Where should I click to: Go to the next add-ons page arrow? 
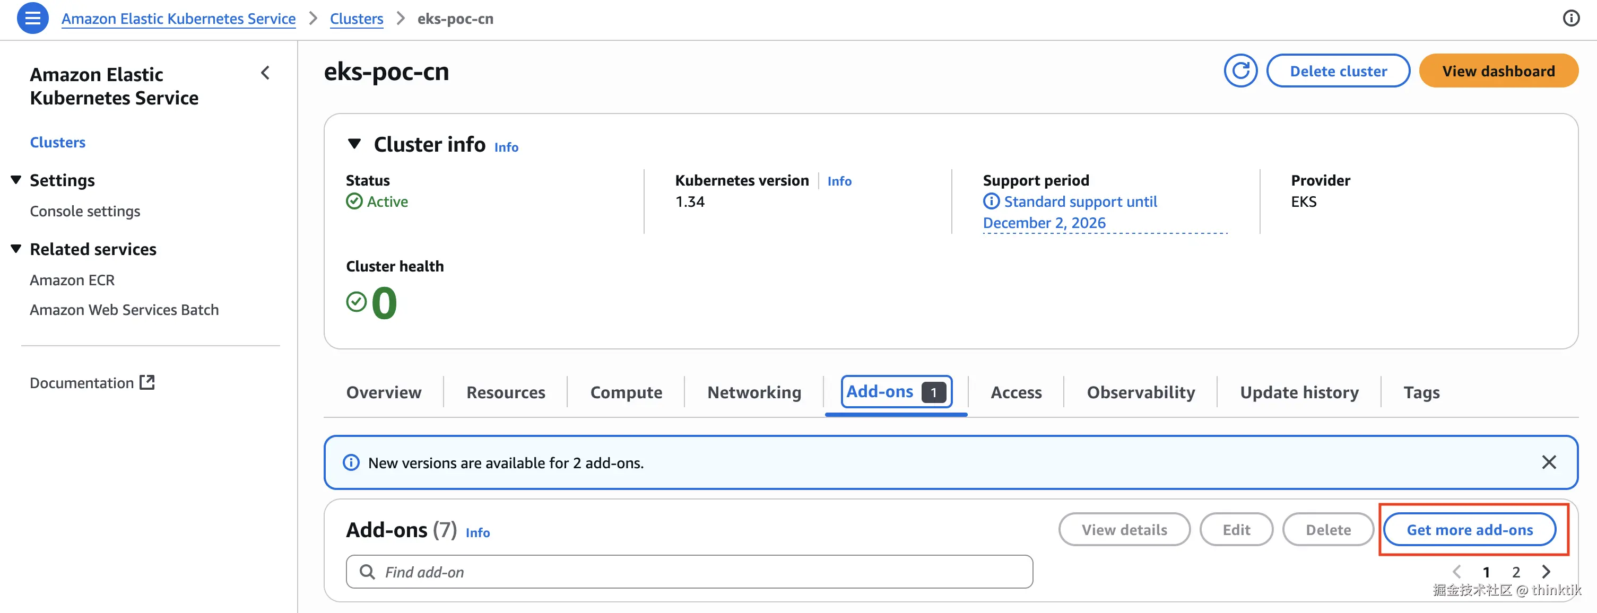click(x=1546, y=572)
